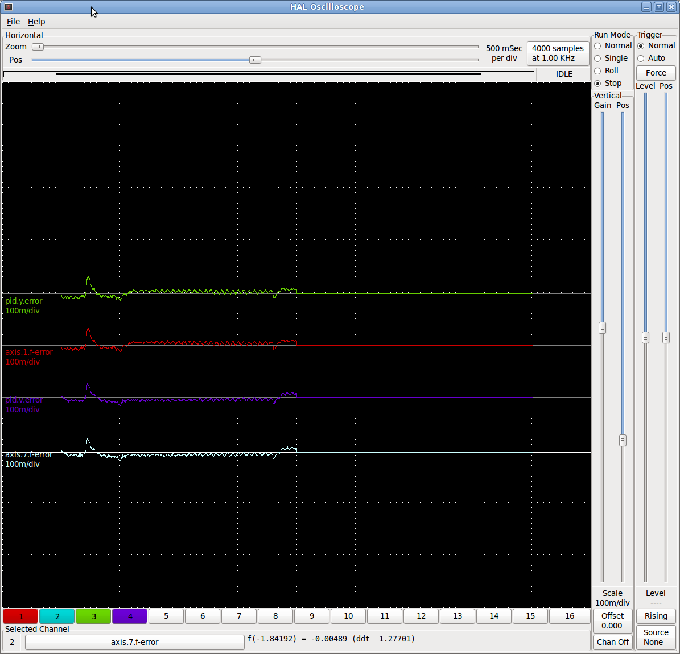This screenshot has width=680, height=654.
Task: Open the 4000 samples rate setting
Action: click(x=558, y=53)
